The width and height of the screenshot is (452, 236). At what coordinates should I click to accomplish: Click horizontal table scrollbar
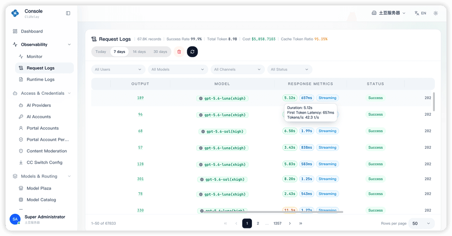273,212
